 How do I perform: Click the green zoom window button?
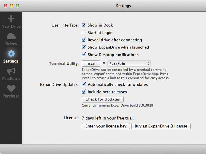tap(18, 6)
